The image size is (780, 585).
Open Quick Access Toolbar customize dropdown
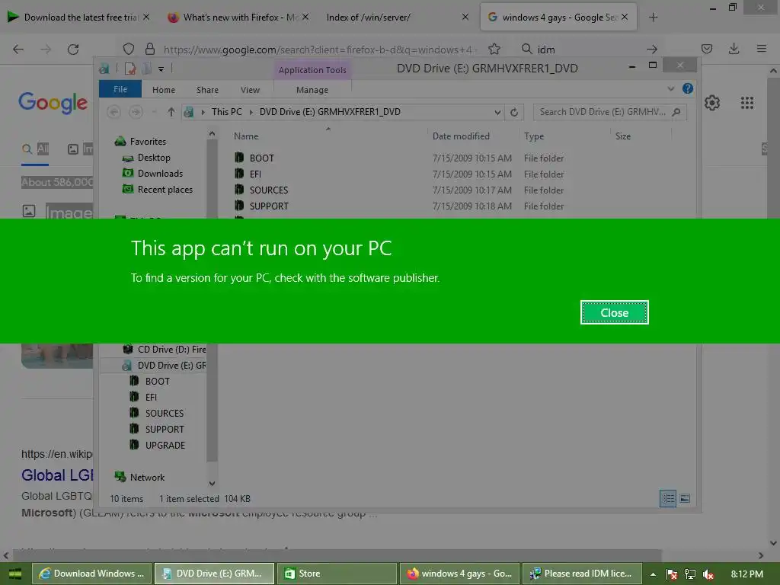(161, 69)
